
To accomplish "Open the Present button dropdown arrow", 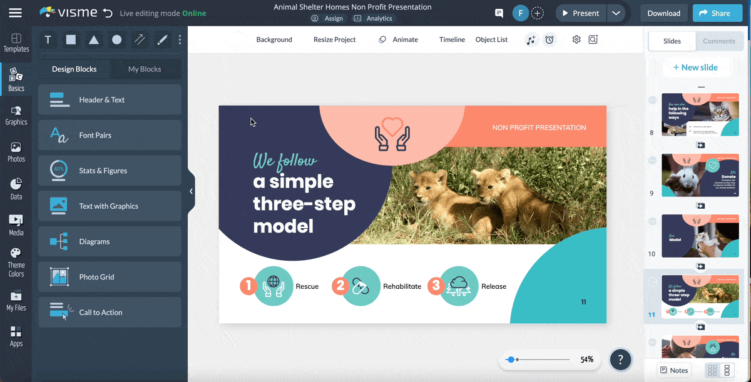I will tap(615, 13).
